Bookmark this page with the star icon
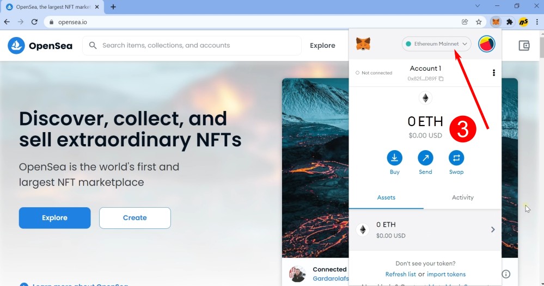Viewport: 544px width, 286px height. tap(479, 22)
